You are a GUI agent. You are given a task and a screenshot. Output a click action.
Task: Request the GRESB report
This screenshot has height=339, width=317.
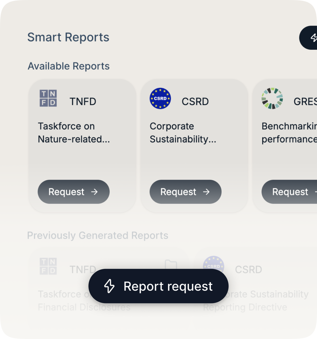tap(291, 192)
